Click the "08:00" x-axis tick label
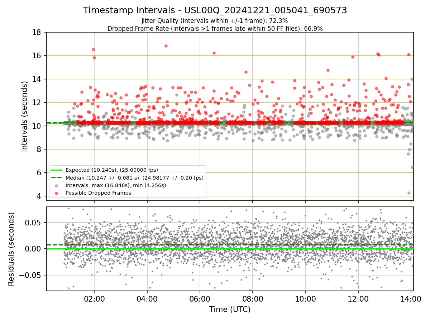Viewport: 430px width, 322px height. [x=253, y=298]
